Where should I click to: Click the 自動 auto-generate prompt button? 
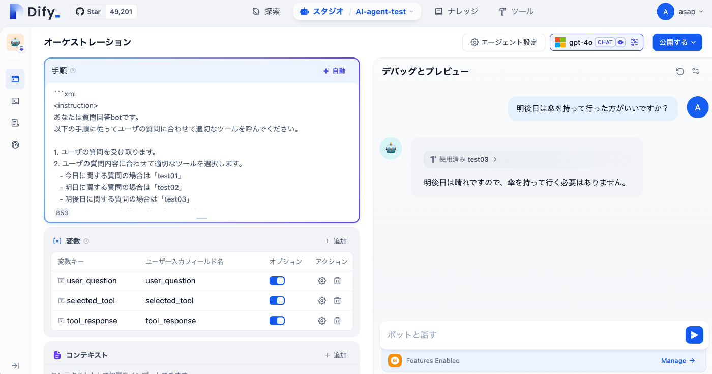tap(334, 71)
